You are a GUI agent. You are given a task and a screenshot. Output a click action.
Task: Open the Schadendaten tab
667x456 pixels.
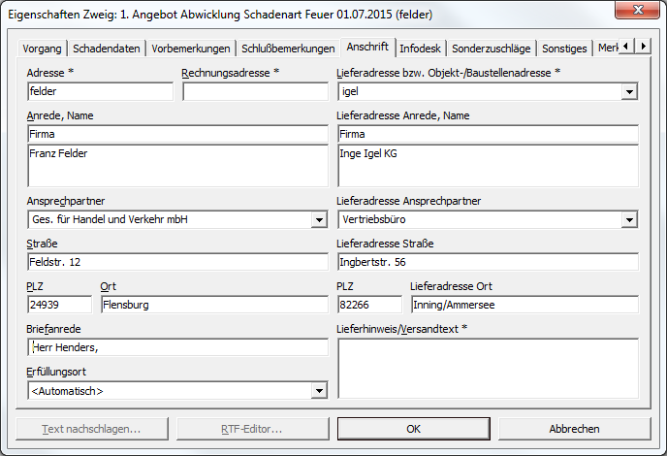click(107, 49)
